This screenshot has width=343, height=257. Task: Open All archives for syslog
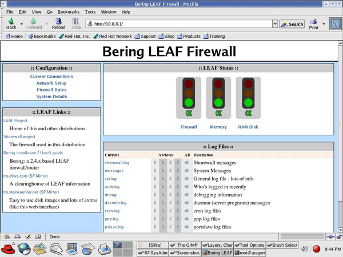click(x=186, y=179)
